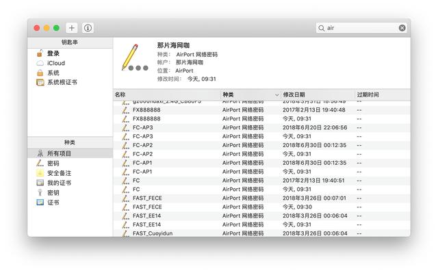Select the FAST_Cuoyidun row
This screenshot has width=438, height=273.
point(261,233)
